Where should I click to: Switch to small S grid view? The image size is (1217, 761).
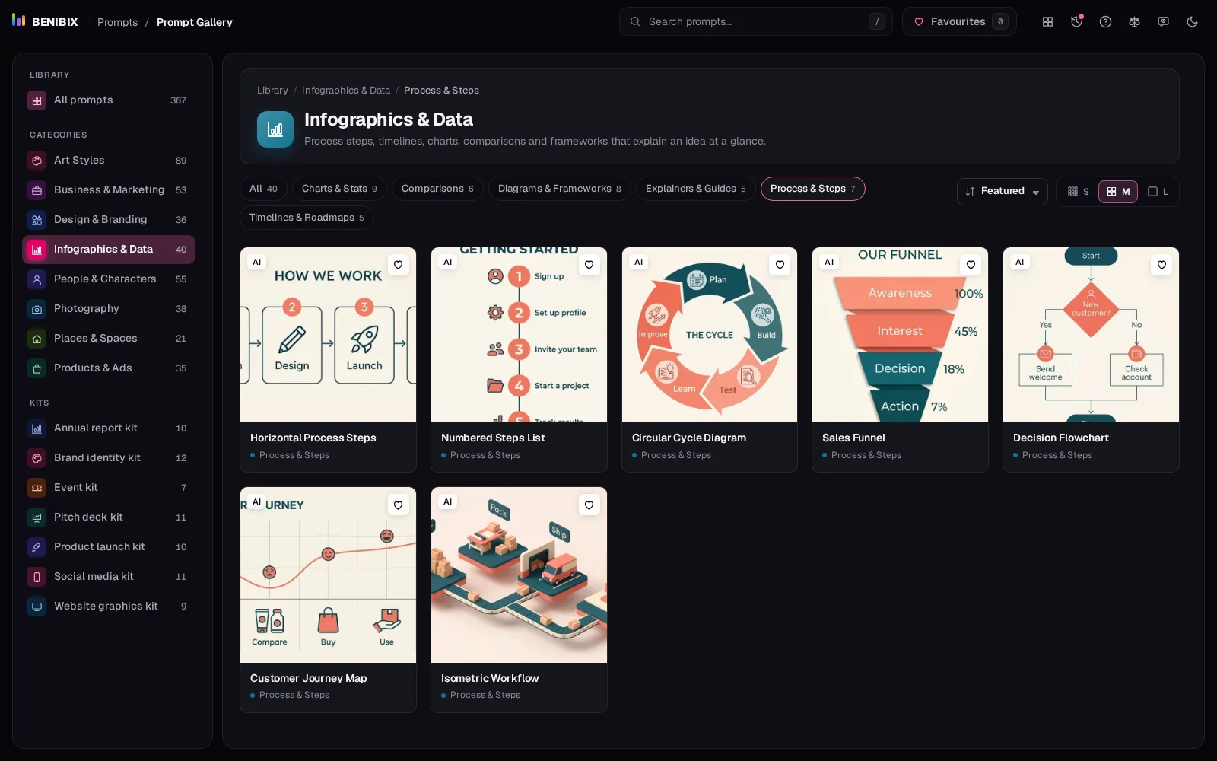tap(1079, 192)
